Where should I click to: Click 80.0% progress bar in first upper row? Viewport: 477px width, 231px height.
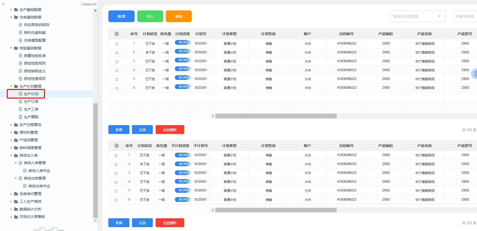click(183, 42)
